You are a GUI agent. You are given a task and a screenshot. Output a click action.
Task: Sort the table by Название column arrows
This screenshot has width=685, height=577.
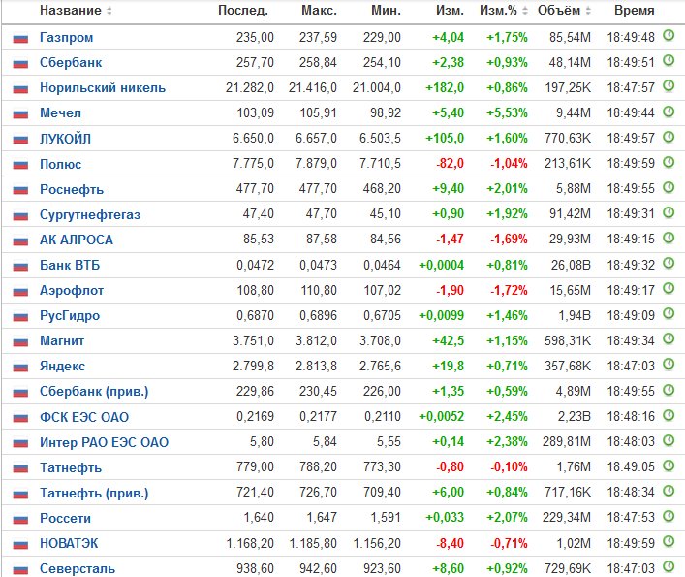point(109,11)
